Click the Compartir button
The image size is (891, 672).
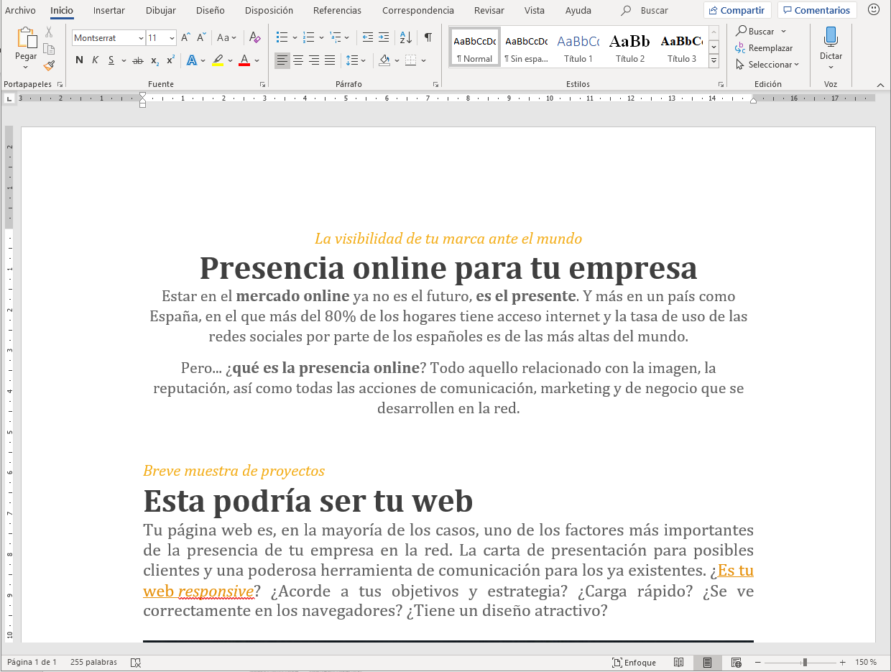click(737, 10)
